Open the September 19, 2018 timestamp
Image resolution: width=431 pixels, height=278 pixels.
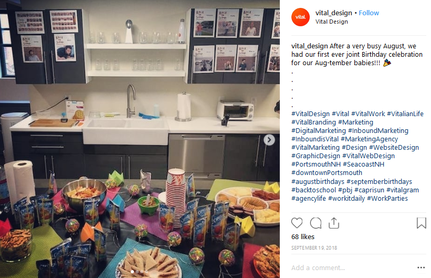(x=314, y=248)
